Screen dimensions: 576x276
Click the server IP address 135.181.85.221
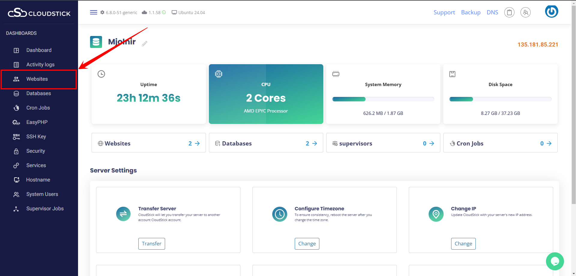(x=538, y=44)
